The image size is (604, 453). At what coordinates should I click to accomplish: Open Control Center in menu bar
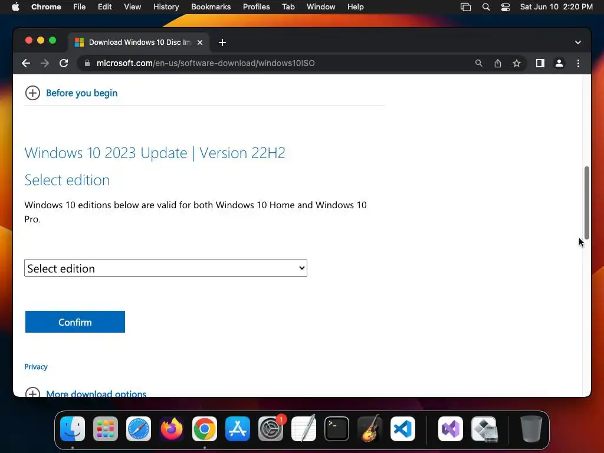[x=505, y=7]
